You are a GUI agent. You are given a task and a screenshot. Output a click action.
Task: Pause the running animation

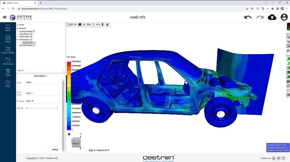pyautogui.click(x=80, y=24)
